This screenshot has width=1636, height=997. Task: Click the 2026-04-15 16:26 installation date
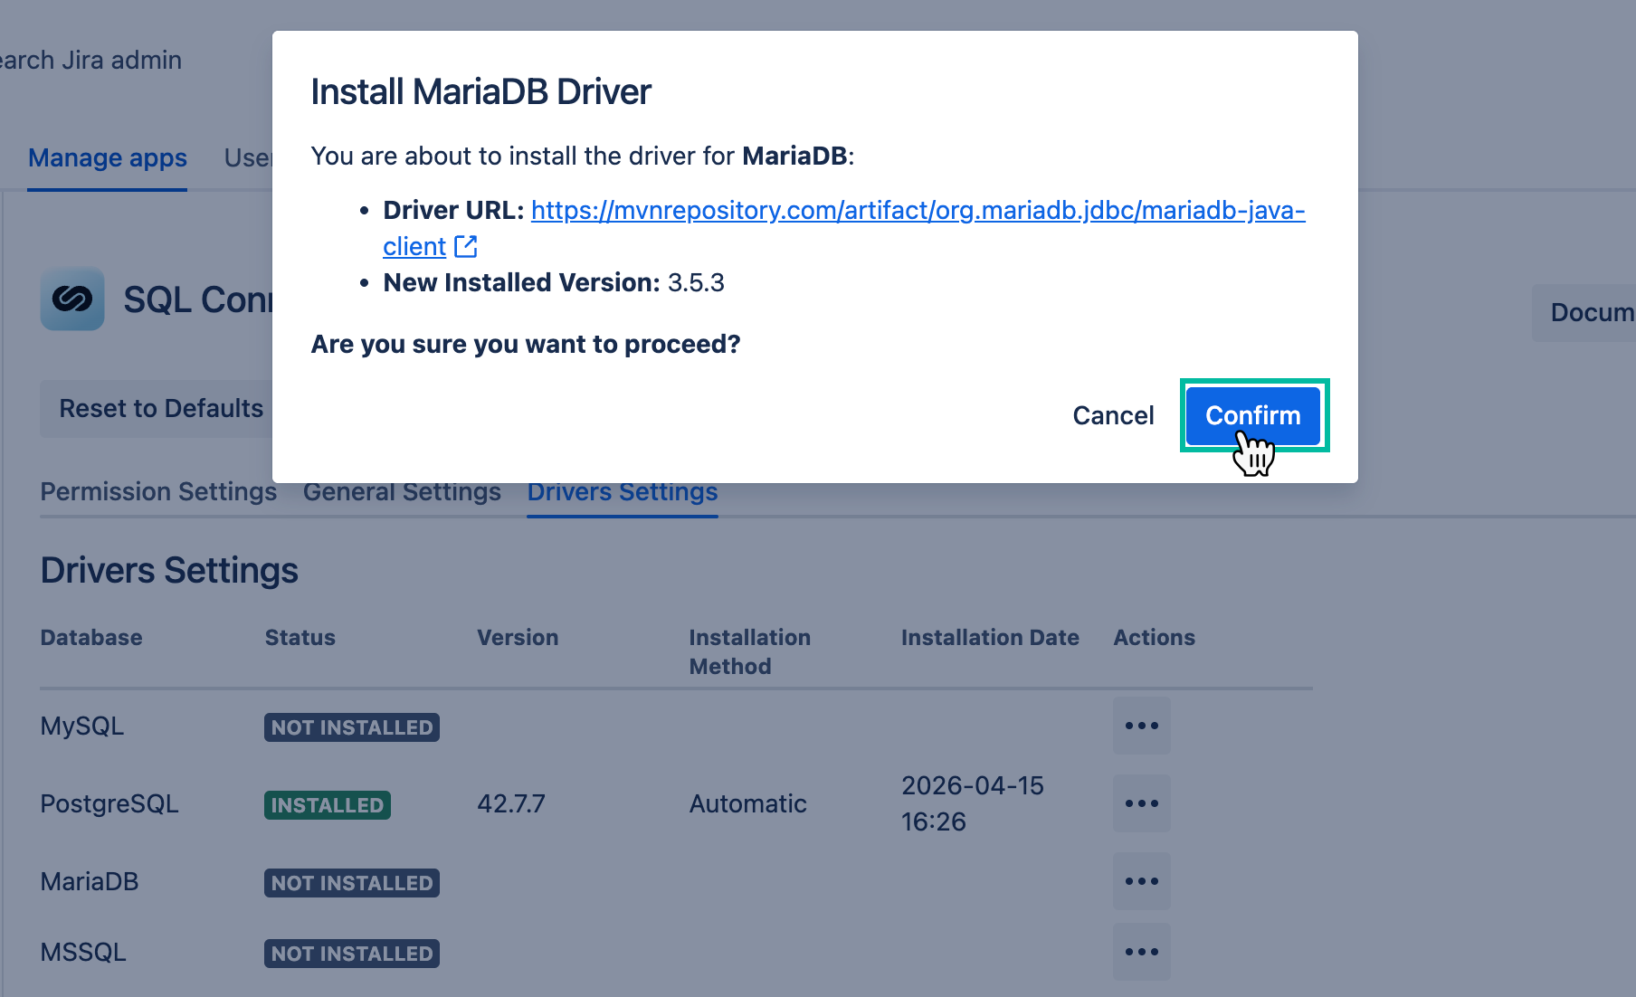[x=973, y=803]
